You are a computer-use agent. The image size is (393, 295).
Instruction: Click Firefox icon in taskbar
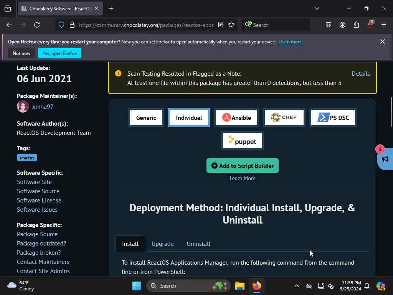click(256, 286)
